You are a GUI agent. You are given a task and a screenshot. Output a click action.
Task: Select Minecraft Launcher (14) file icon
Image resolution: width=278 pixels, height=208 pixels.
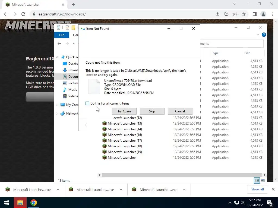(105, 129)
